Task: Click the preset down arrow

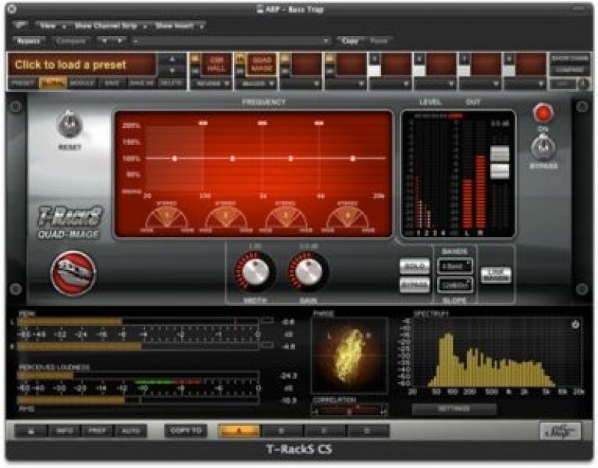Action: [172, 70]
